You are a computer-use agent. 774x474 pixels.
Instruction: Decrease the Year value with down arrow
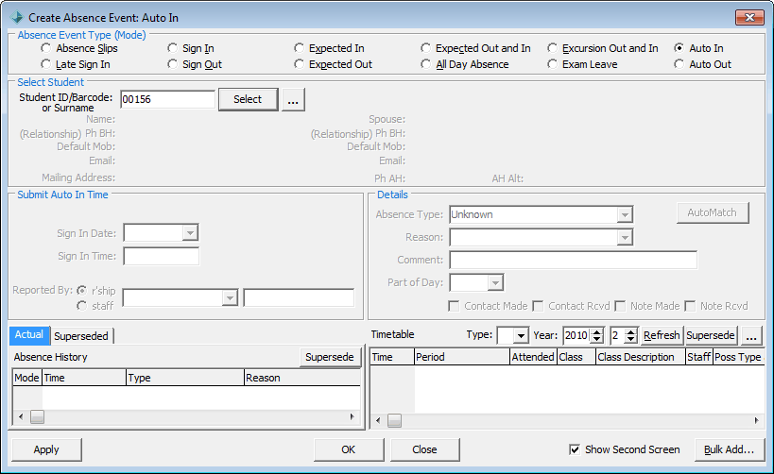(597, 340)
